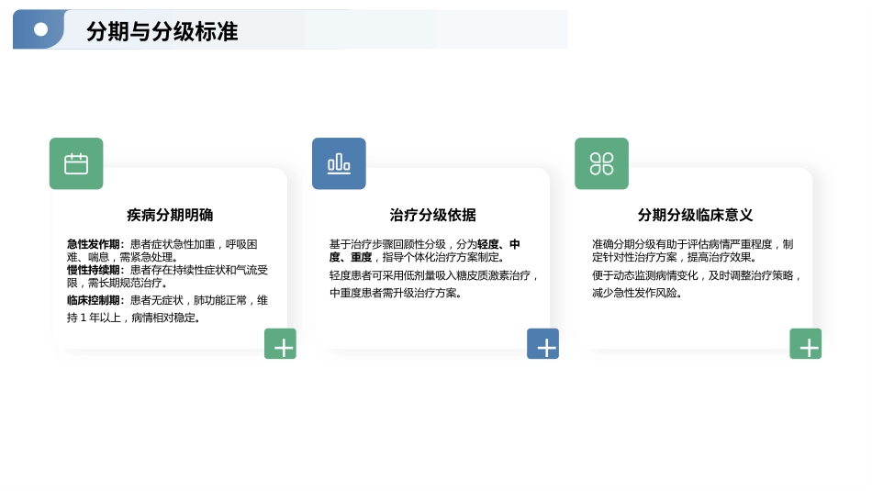872x491 pixels.
Task: Click the blue bar chart icon above 治疗分级依据
Action: coord(339,163)
